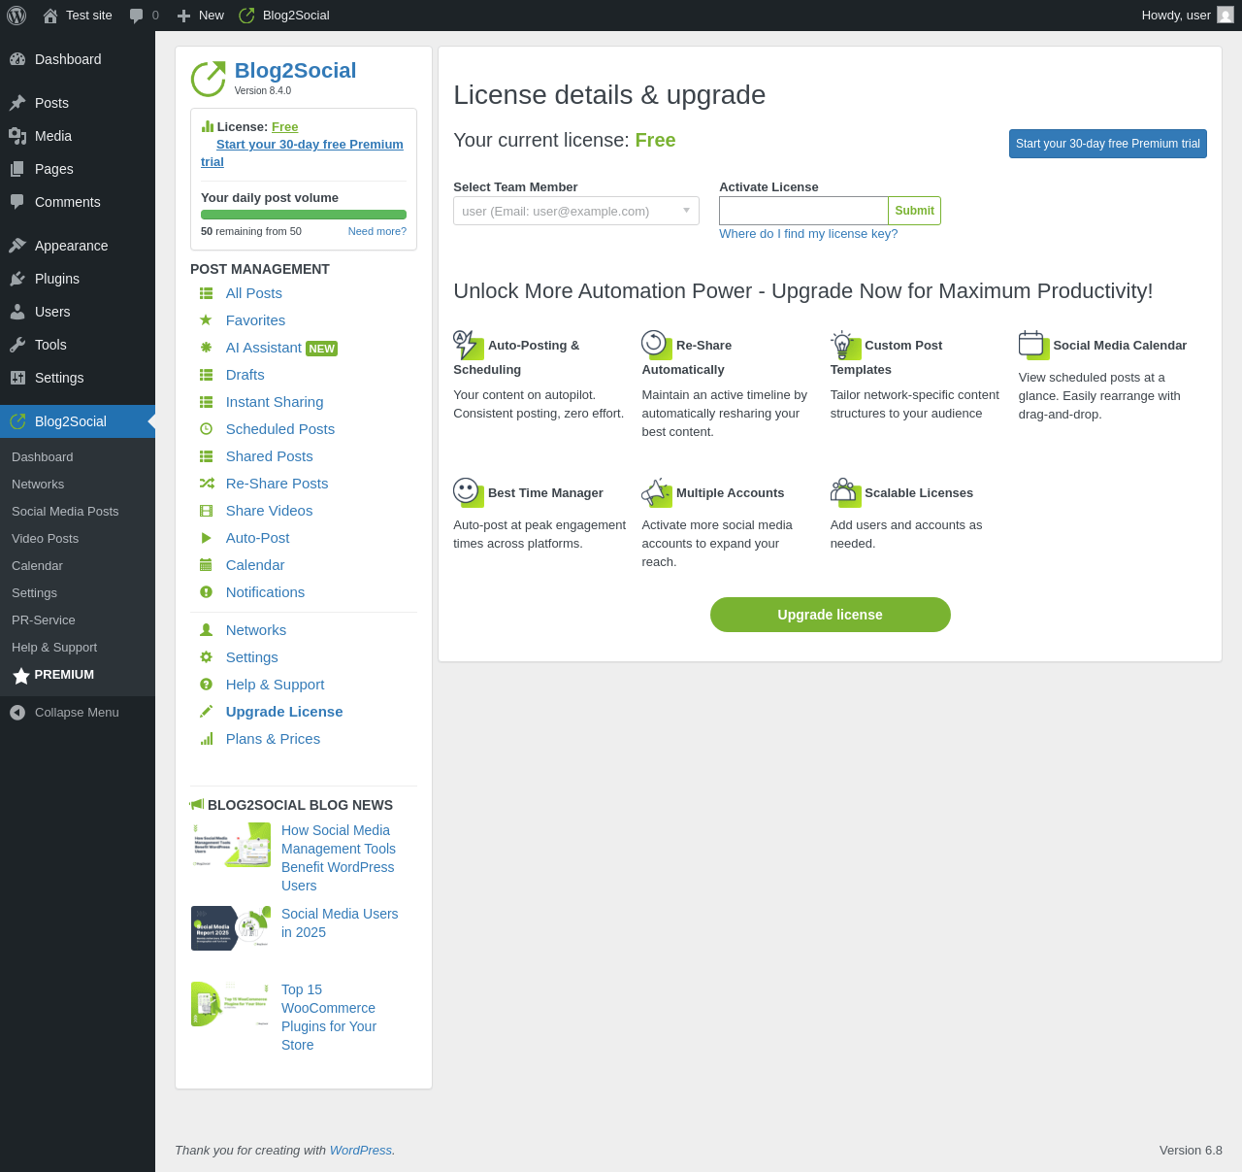Click the Free license link
Screen dimensions: 1242x1172
285,127
